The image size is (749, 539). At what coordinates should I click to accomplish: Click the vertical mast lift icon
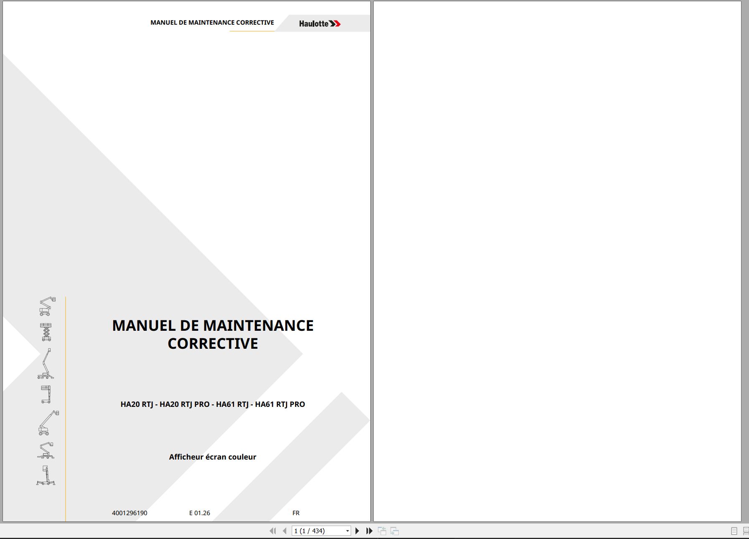(x=46, y=394)
